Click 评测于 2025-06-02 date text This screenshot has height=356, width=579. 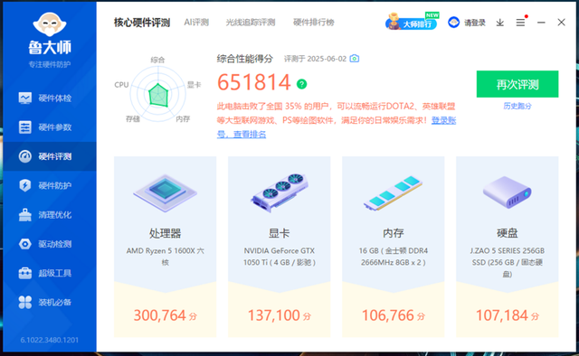pyautogui.click(x=316, y=59)
